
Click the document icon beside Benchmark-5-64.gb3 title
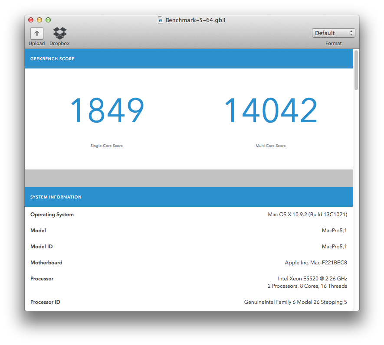point(161,20)
